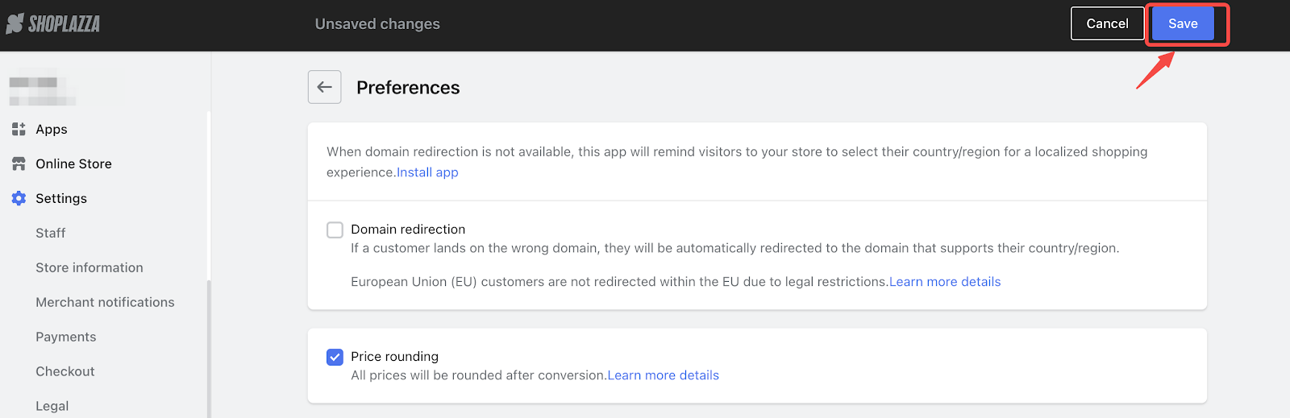Open Learn more details for domain redirection
Viewport: 1290px width, 418px height.
coord(945,282)
